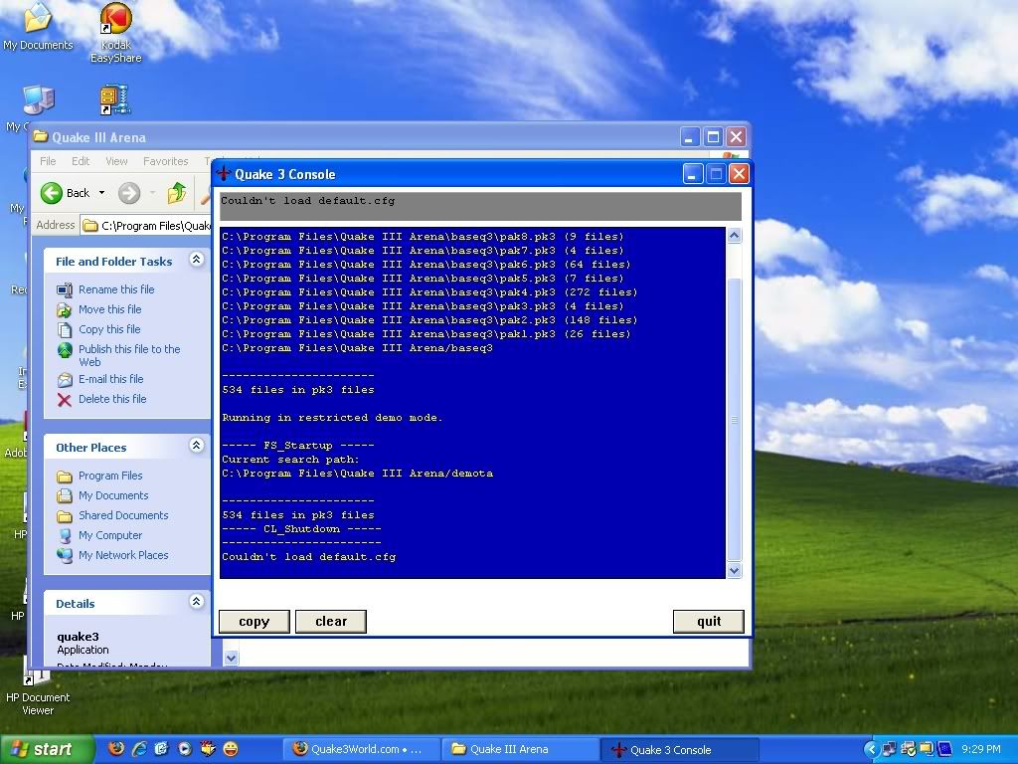The image size is (1018, 764).
Task: Go Back in the Quake III Arena folder window
Action: [65, 193]
